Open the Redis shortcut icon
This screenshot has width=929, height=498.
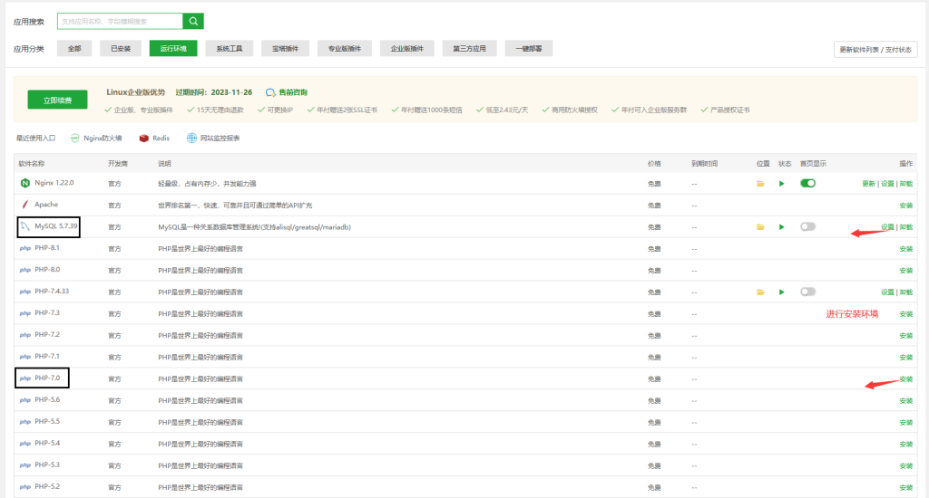point(143,139)
